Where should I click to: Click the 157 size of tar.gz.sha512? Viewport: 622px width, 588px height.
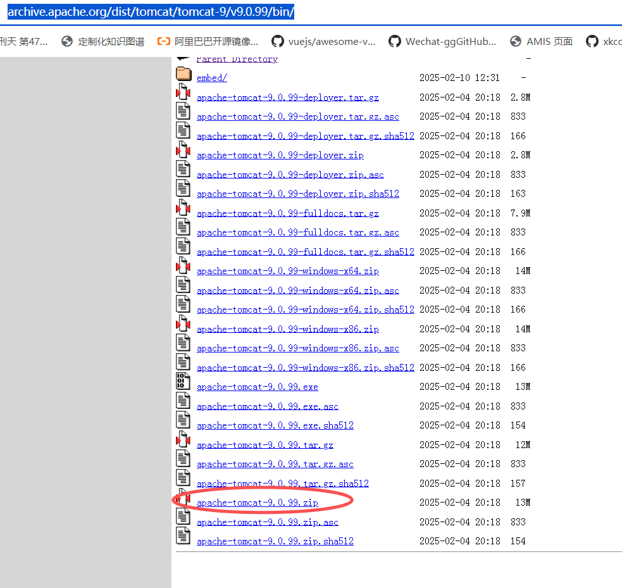coord(518,484)
